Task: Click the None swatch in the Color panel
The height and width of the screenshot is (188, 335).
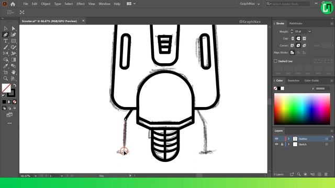Action: click(x=275, y=88)
